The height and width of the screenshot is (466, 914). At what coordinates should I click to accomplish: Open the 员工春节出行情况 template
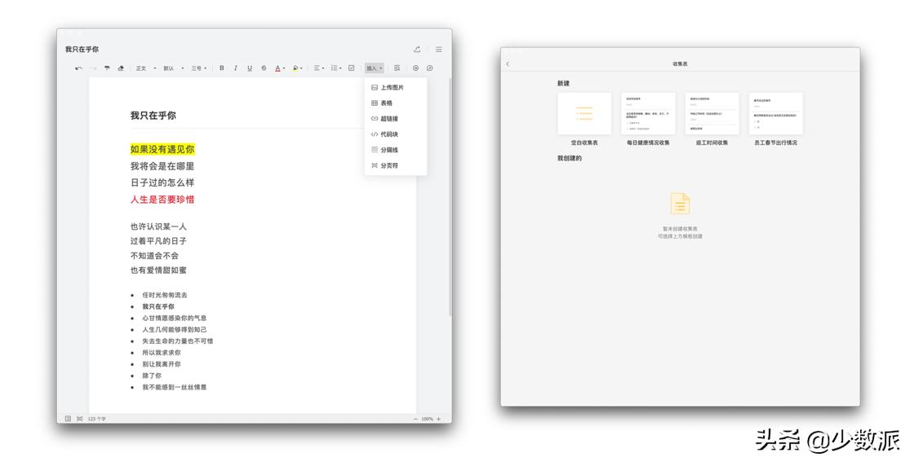click(x=776, y=113)
